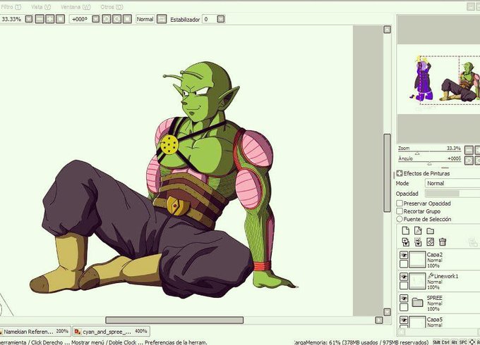Click zoom in plus button in top toolbar
The height and width of the screenshot is (345, 480).
pos(50,19)
